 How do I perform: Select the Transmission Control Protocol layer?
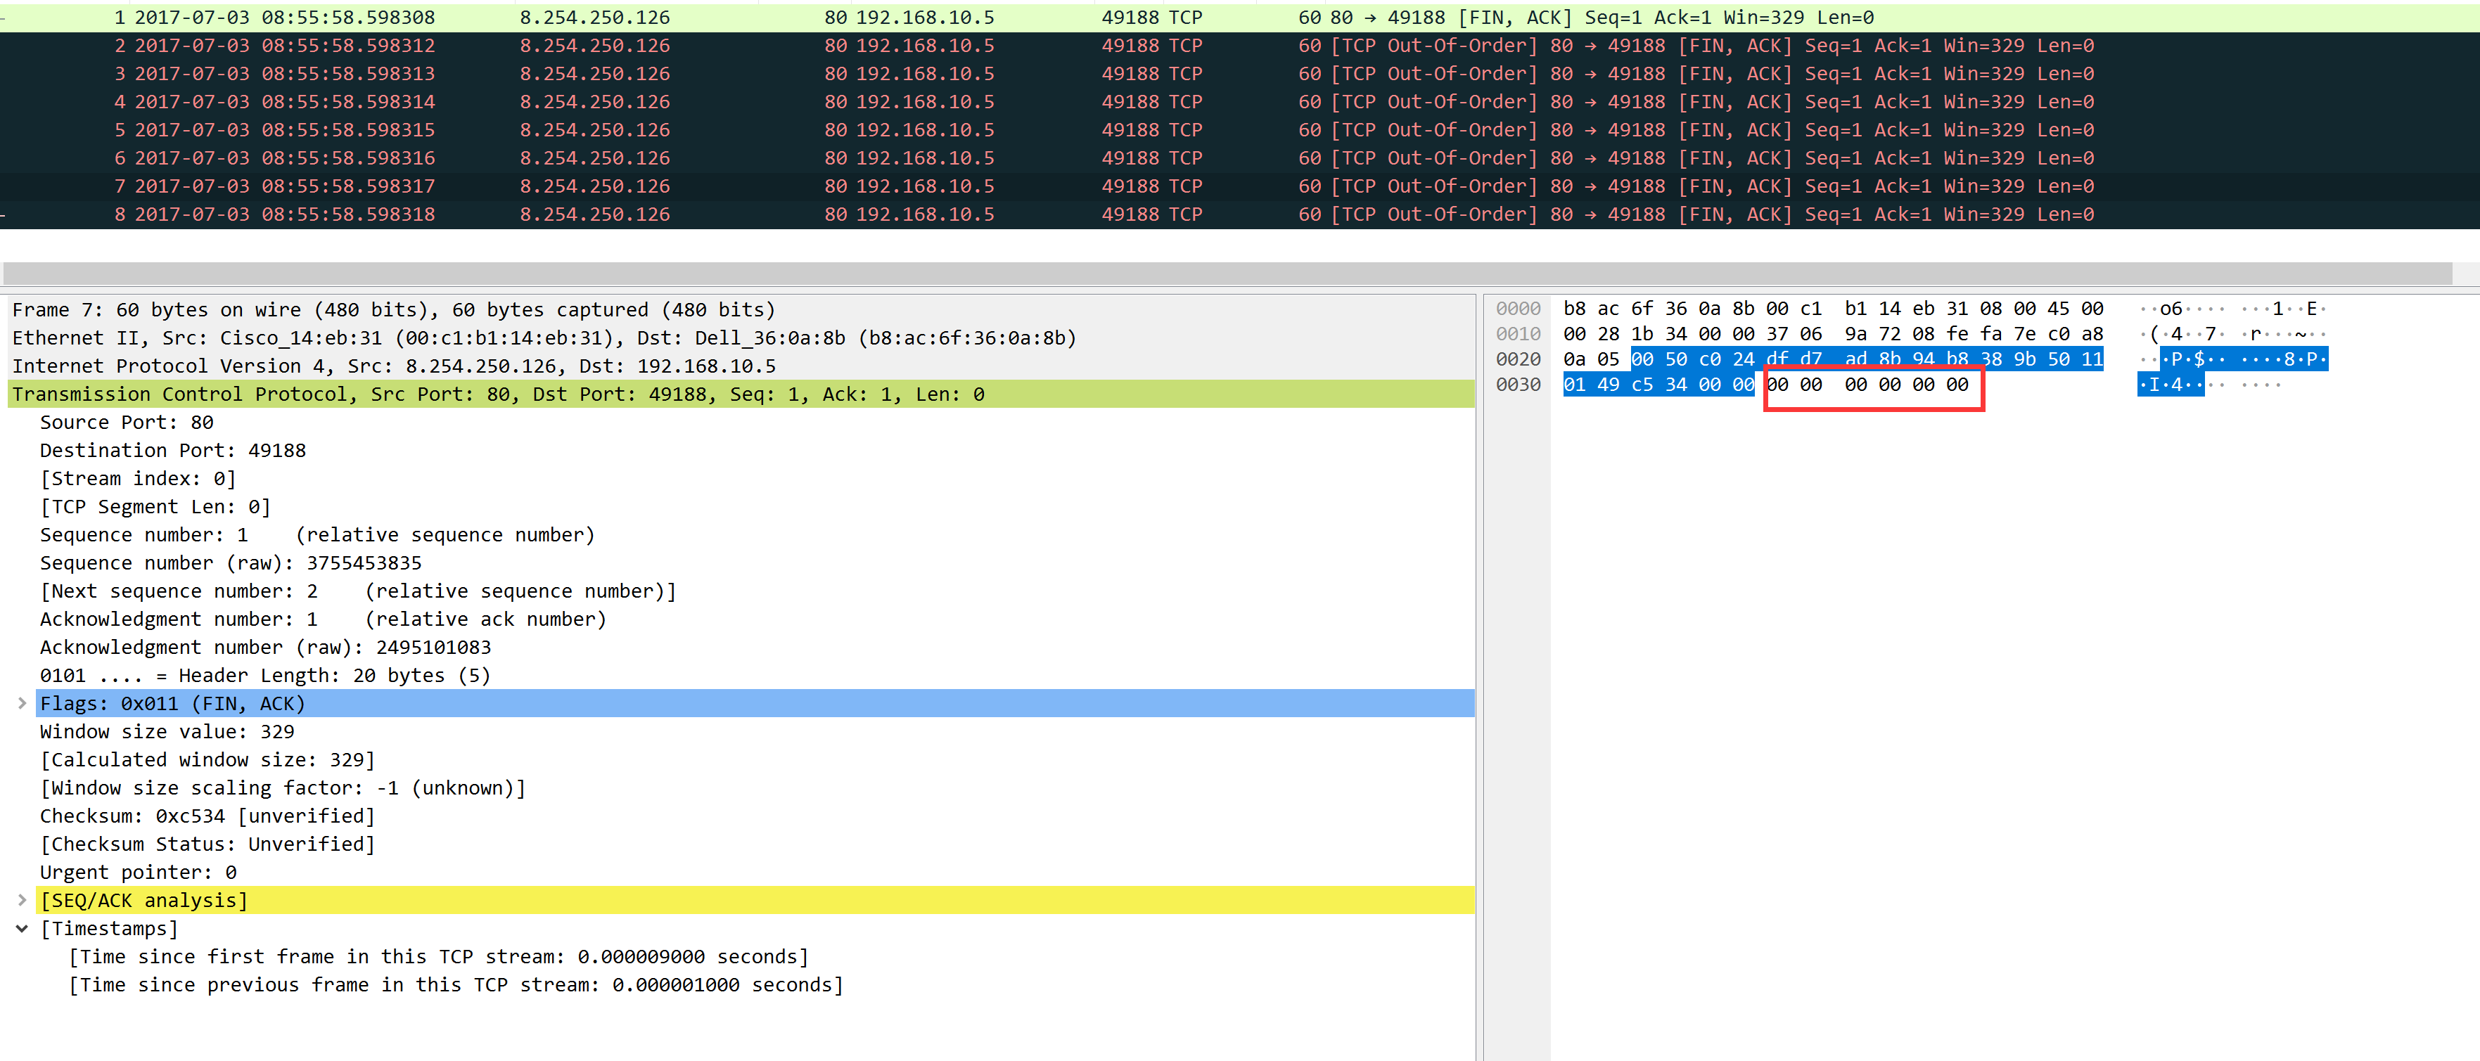(385, 394)
